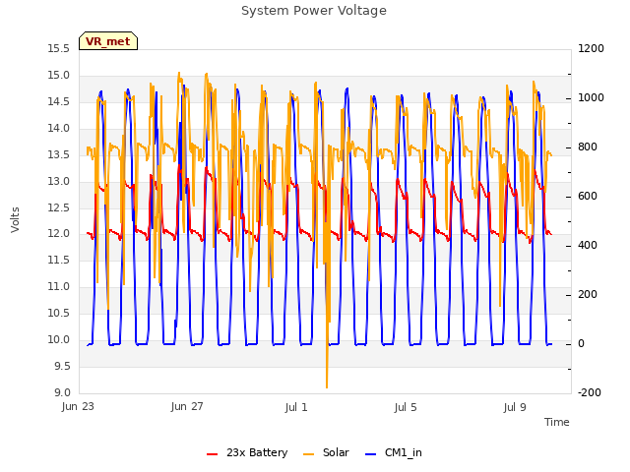Click the 10.0 left axis value
The height and width of the screenshot is (472, 630).
59,339
